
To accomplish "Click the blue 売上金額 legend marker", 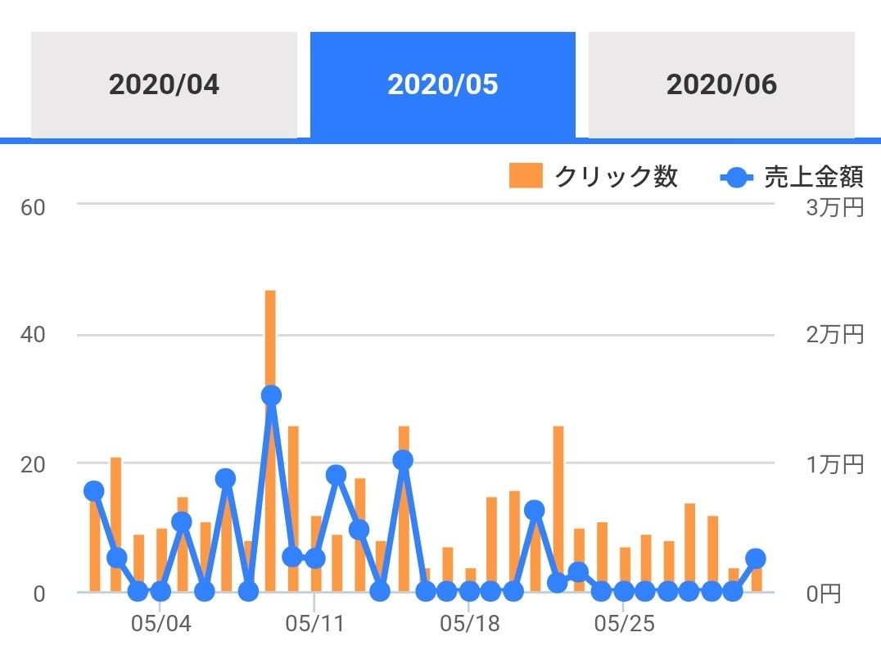I will [x=736, y=177].
